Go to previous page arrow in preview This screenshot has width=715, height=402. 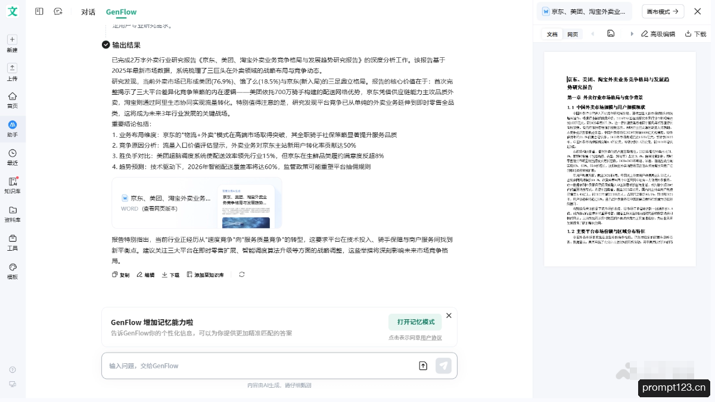pos(592,33)
